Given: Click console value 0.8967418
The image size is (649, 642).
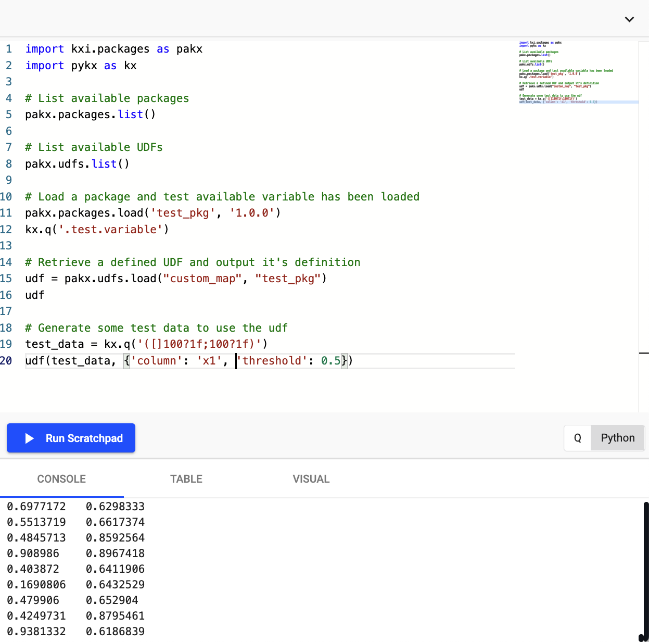Looking at the screenshot, I should point(115,553).
